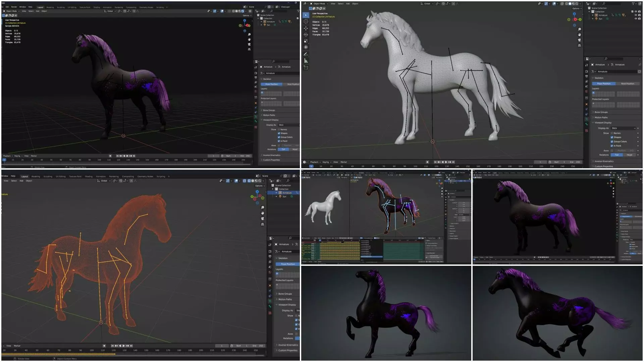This screenshot has height=362, width=644.
Task: Click Start frame field in gray-horse timeline
Action: (559, 162)
